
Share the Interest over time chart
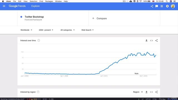(x=156, y=41)
